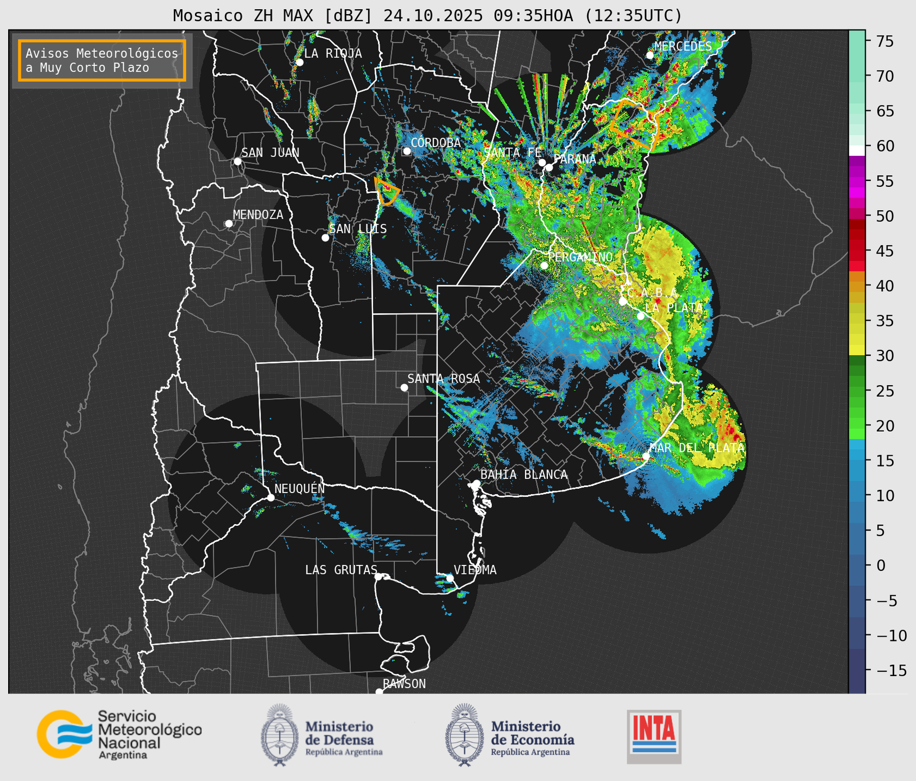Click the Mar del Plata city marker dot
This screenshot has height=781, width=916.
[646, 457]
